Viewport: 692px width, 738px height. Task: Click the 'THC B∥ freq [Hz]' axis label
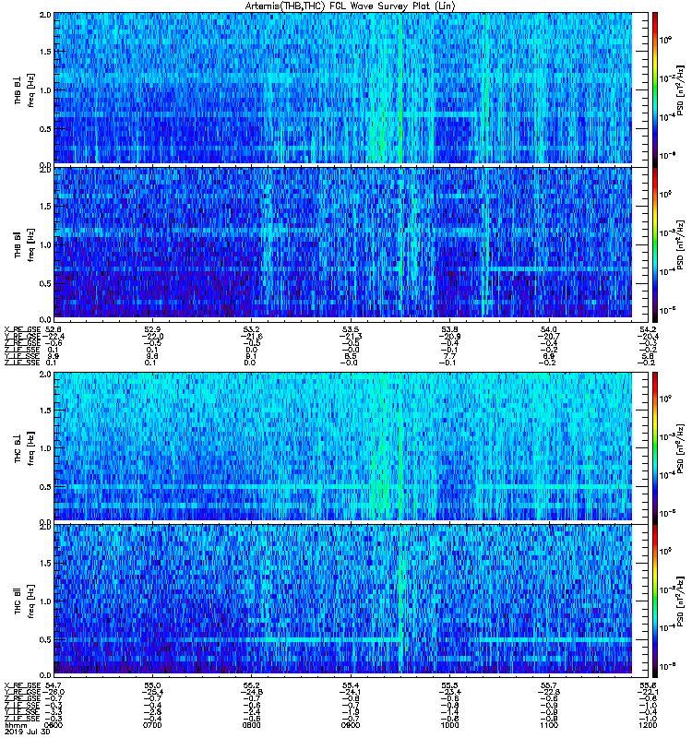25,601
